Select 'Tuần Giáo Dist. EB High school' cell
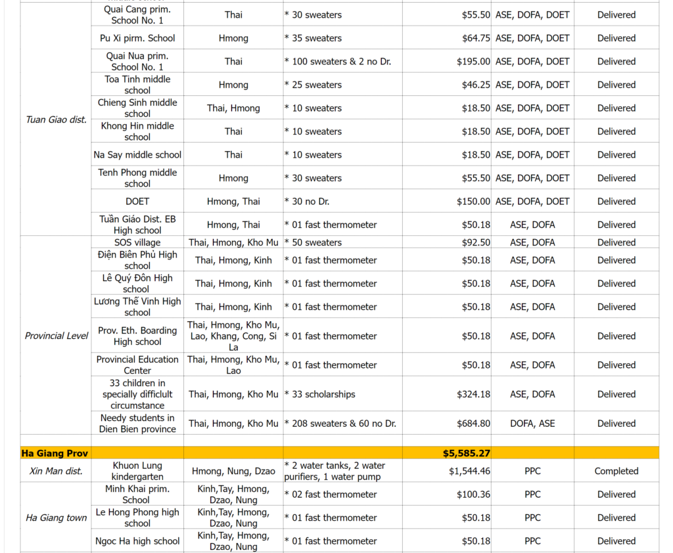Viewport: 673px width, 553px height. tap(137, 225)
